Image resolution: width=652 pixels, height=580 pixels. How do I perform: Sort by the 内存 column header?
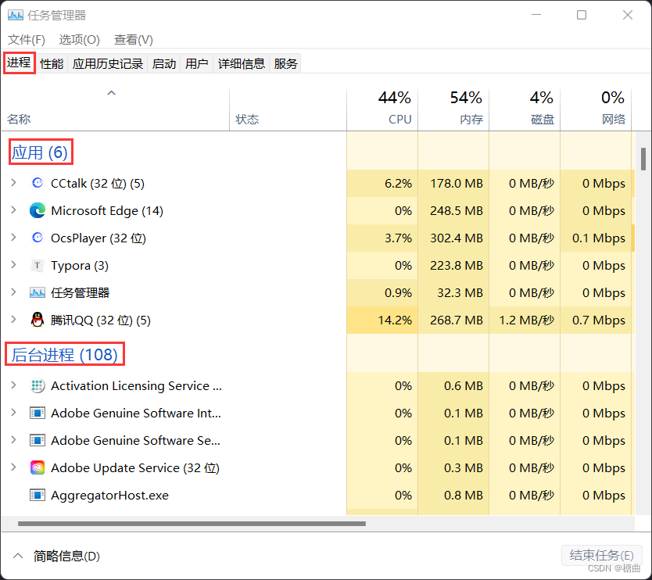[x=453, y=110]
